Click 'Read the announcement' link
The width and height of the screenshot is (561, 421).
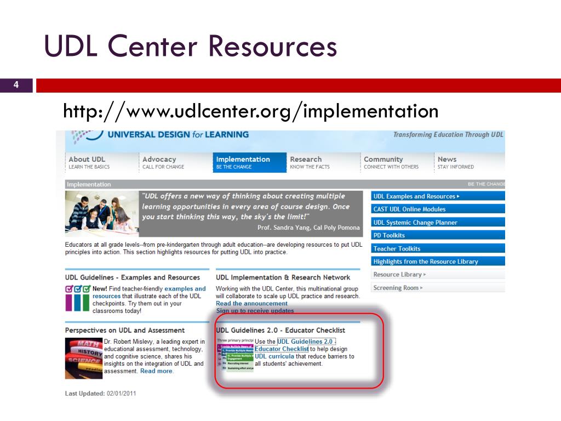pyautogui.click(x=251, y=303)
